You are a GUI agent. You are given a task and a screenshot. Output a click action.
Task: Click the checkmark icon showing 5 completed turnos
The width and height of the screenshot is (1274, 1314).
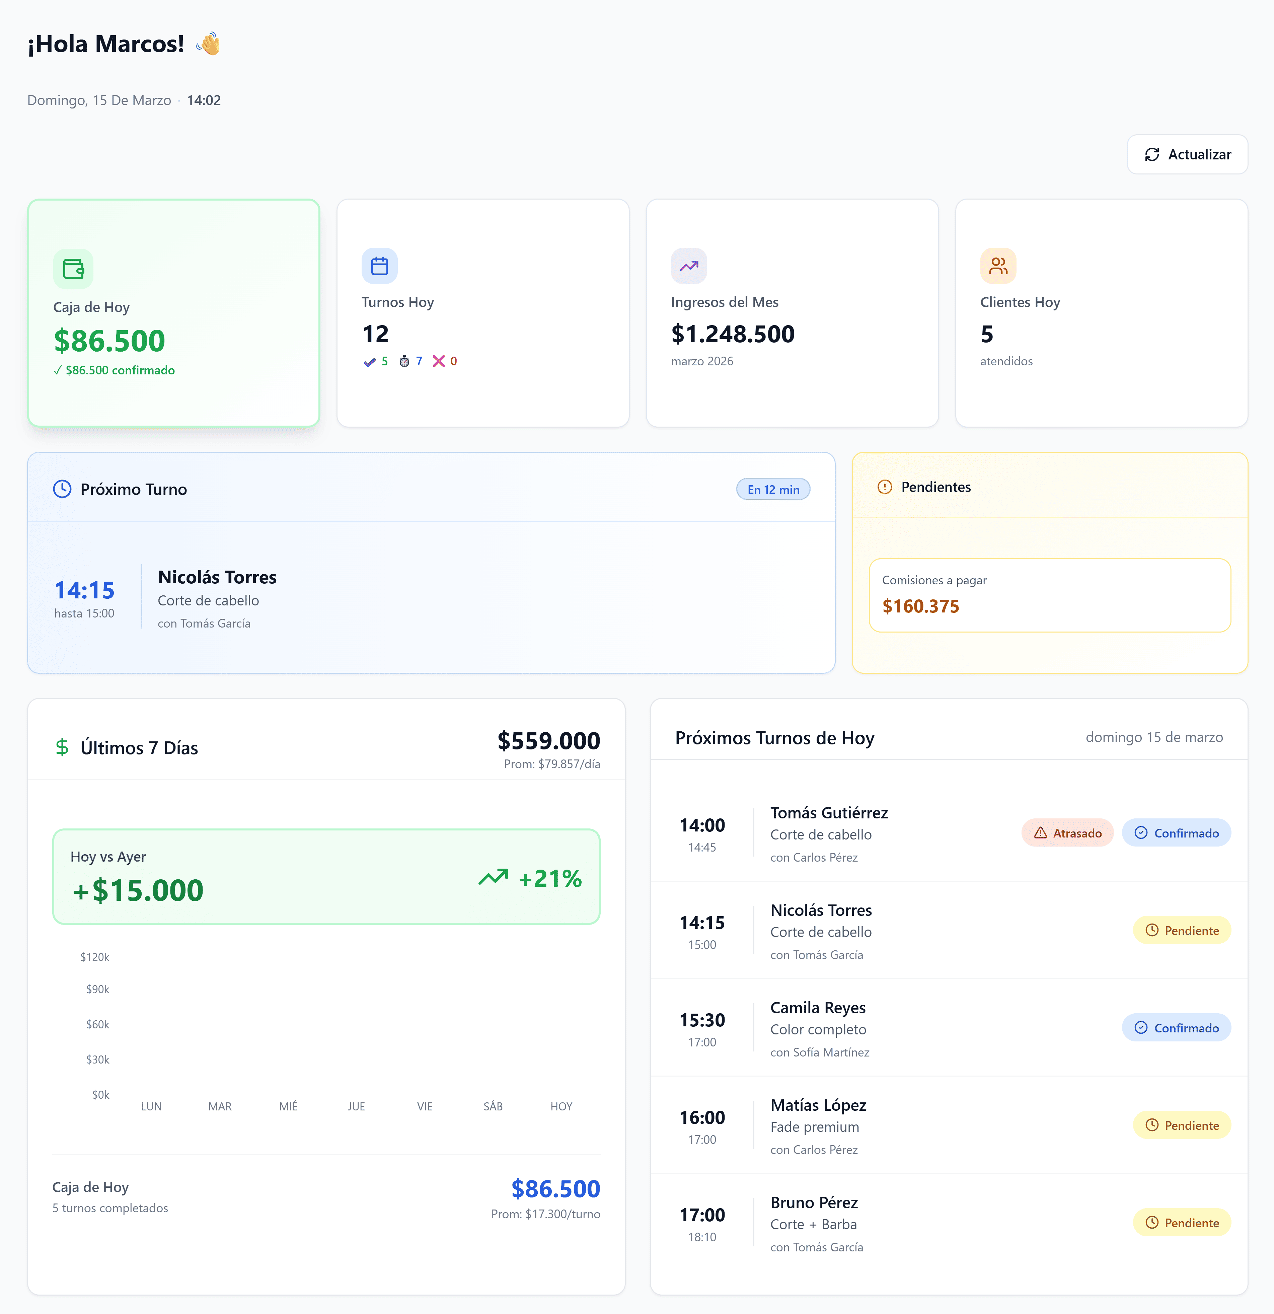tap(369, 361)
